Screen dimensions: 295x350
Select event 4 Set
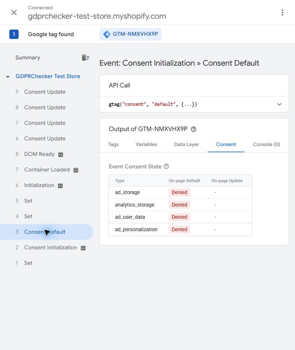[28, 216]
